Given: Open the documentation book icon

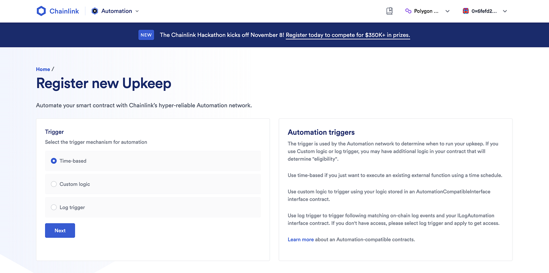Looking at the screenshot, I should click(x=389, y=11).
